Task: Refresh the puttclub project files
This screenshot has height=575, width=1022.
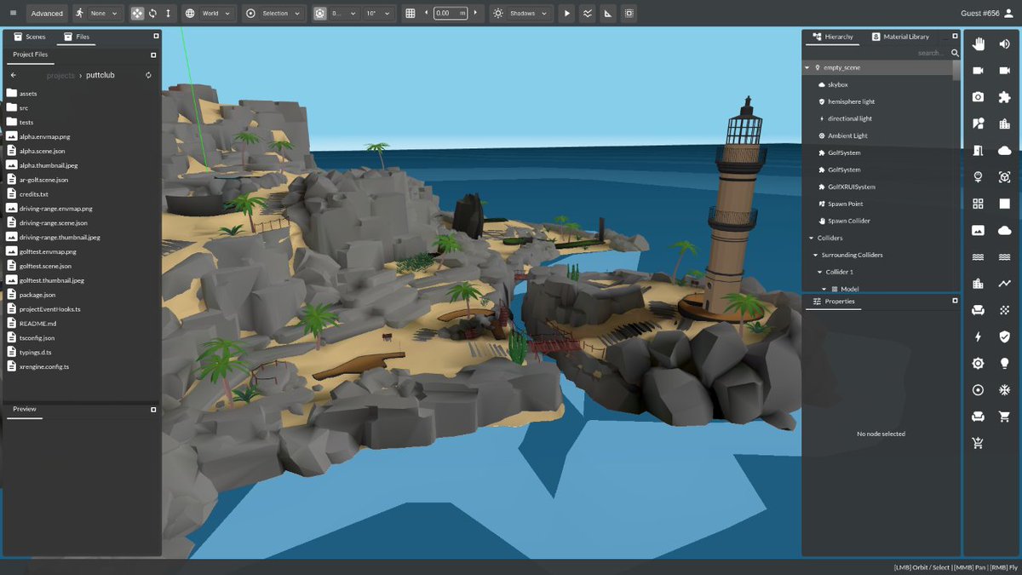Action: pos(148,75)
